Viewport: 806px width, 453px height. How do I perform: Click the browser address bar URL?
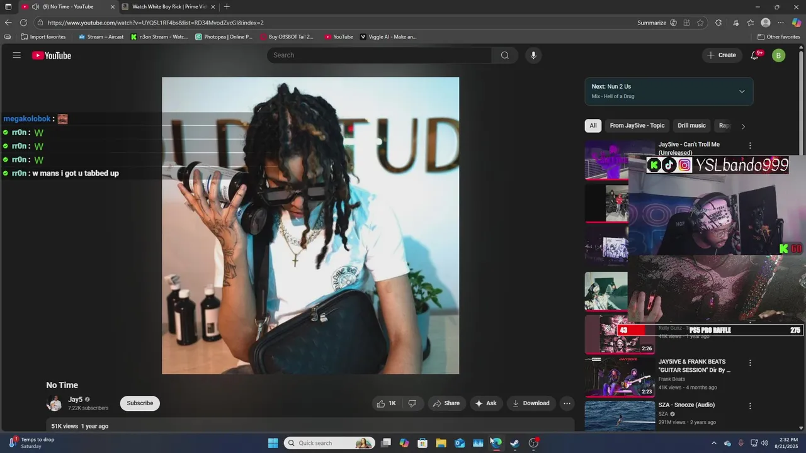coord(156,23)
